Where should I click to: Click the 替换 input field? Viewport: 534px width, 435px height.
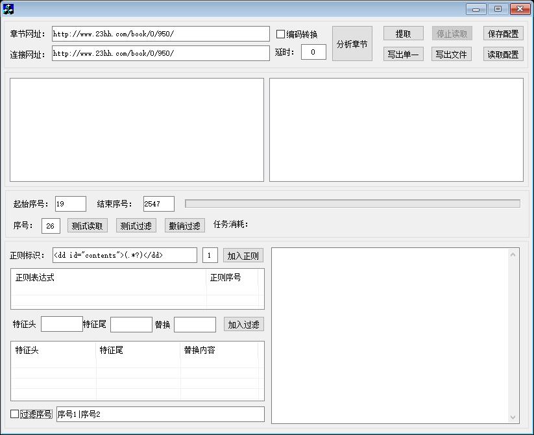(195, 324)
